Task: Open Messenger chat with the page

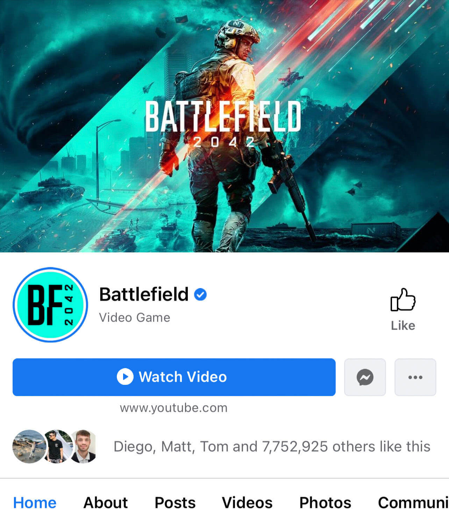Action: (x=365, y=377)
